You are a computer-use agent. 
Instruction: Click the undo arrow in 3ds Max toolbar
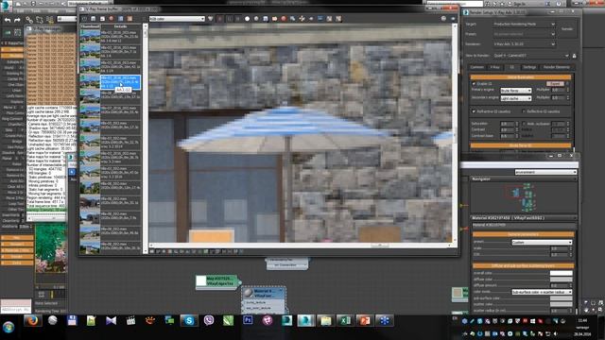(8, 20)
